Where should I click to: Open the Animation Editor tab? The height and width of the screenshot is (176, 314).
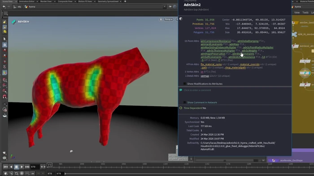click(26, 1)
